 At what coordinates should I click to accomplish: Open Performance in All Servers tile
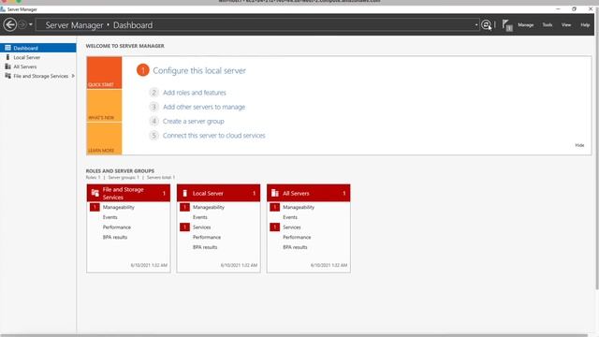[x=297, y=237]
